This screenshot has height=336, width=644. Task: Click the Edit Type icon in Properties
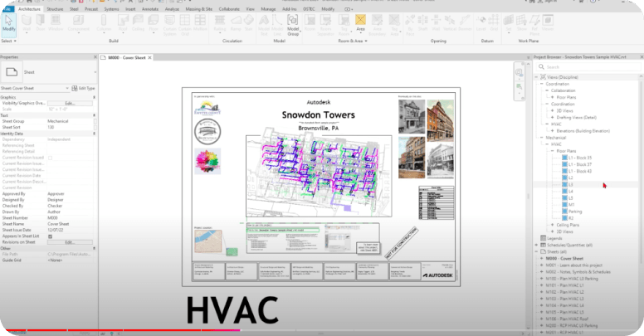[x=83, y=88]
